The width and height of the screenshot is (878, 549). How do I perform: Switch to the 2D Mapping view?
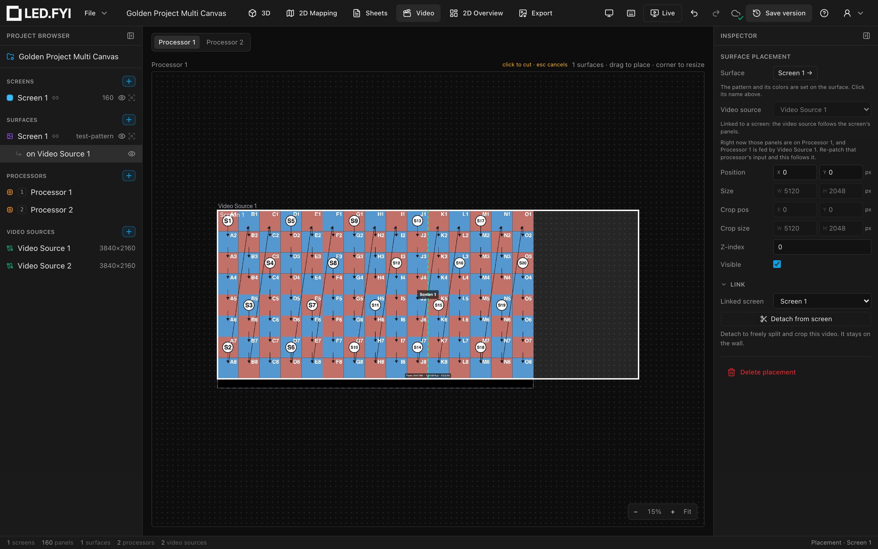[311, 13]
